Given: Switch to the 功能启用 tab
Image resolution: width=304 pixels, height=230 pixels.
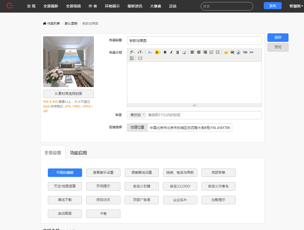Looking at the screenshot, I should point(78,153).
